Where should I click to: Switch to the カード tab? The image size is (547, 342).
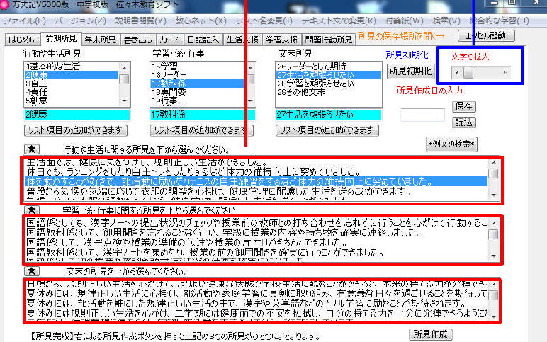(x=169, y=40)
